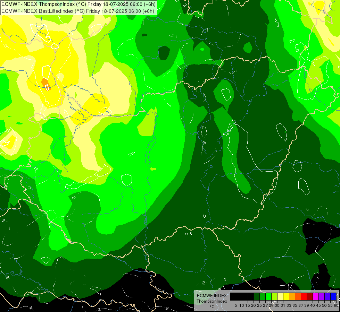Screen dimensions: 340x312
Task: Click the legend tick label 5
Action: pyautogui.click(x=236, y=305)
